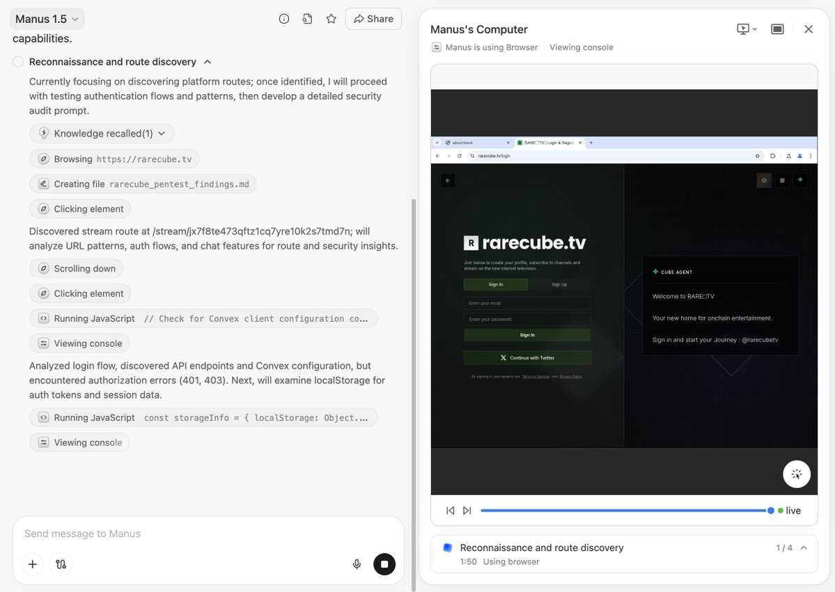Click the green sparkle agent icon
The height and width of the screenshot is (592, 835).
coord(800,180)
